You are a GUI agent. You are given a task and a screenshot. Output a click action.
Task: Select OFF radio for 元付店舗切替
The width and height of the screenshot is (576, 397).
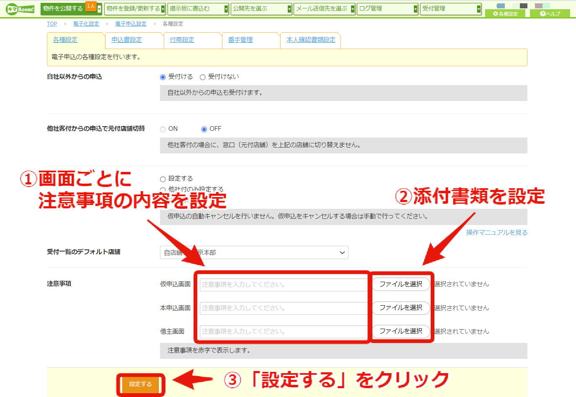click(x=204, y=129)
